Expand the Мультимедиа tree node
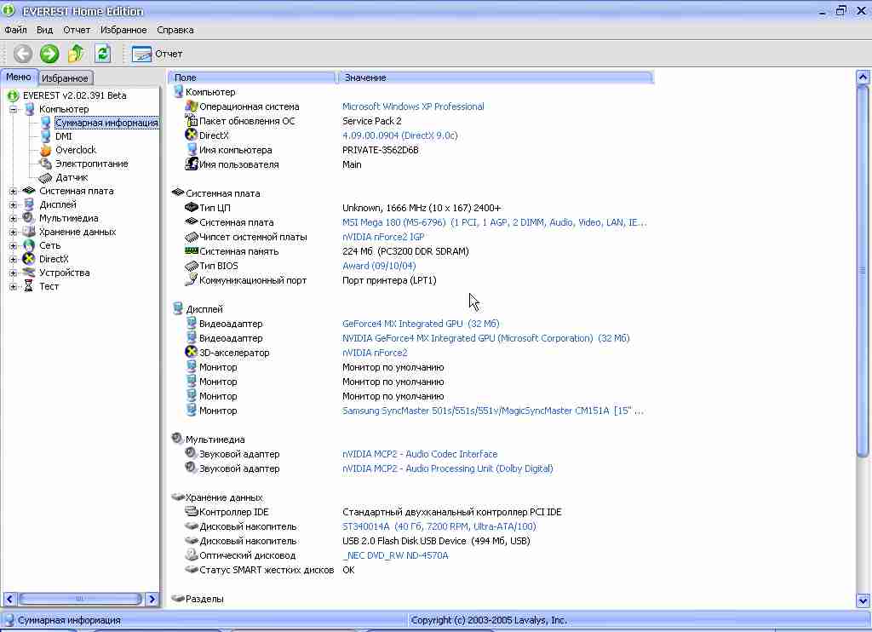This screenshot has height=632, width=872. click(x=13, y=218)
